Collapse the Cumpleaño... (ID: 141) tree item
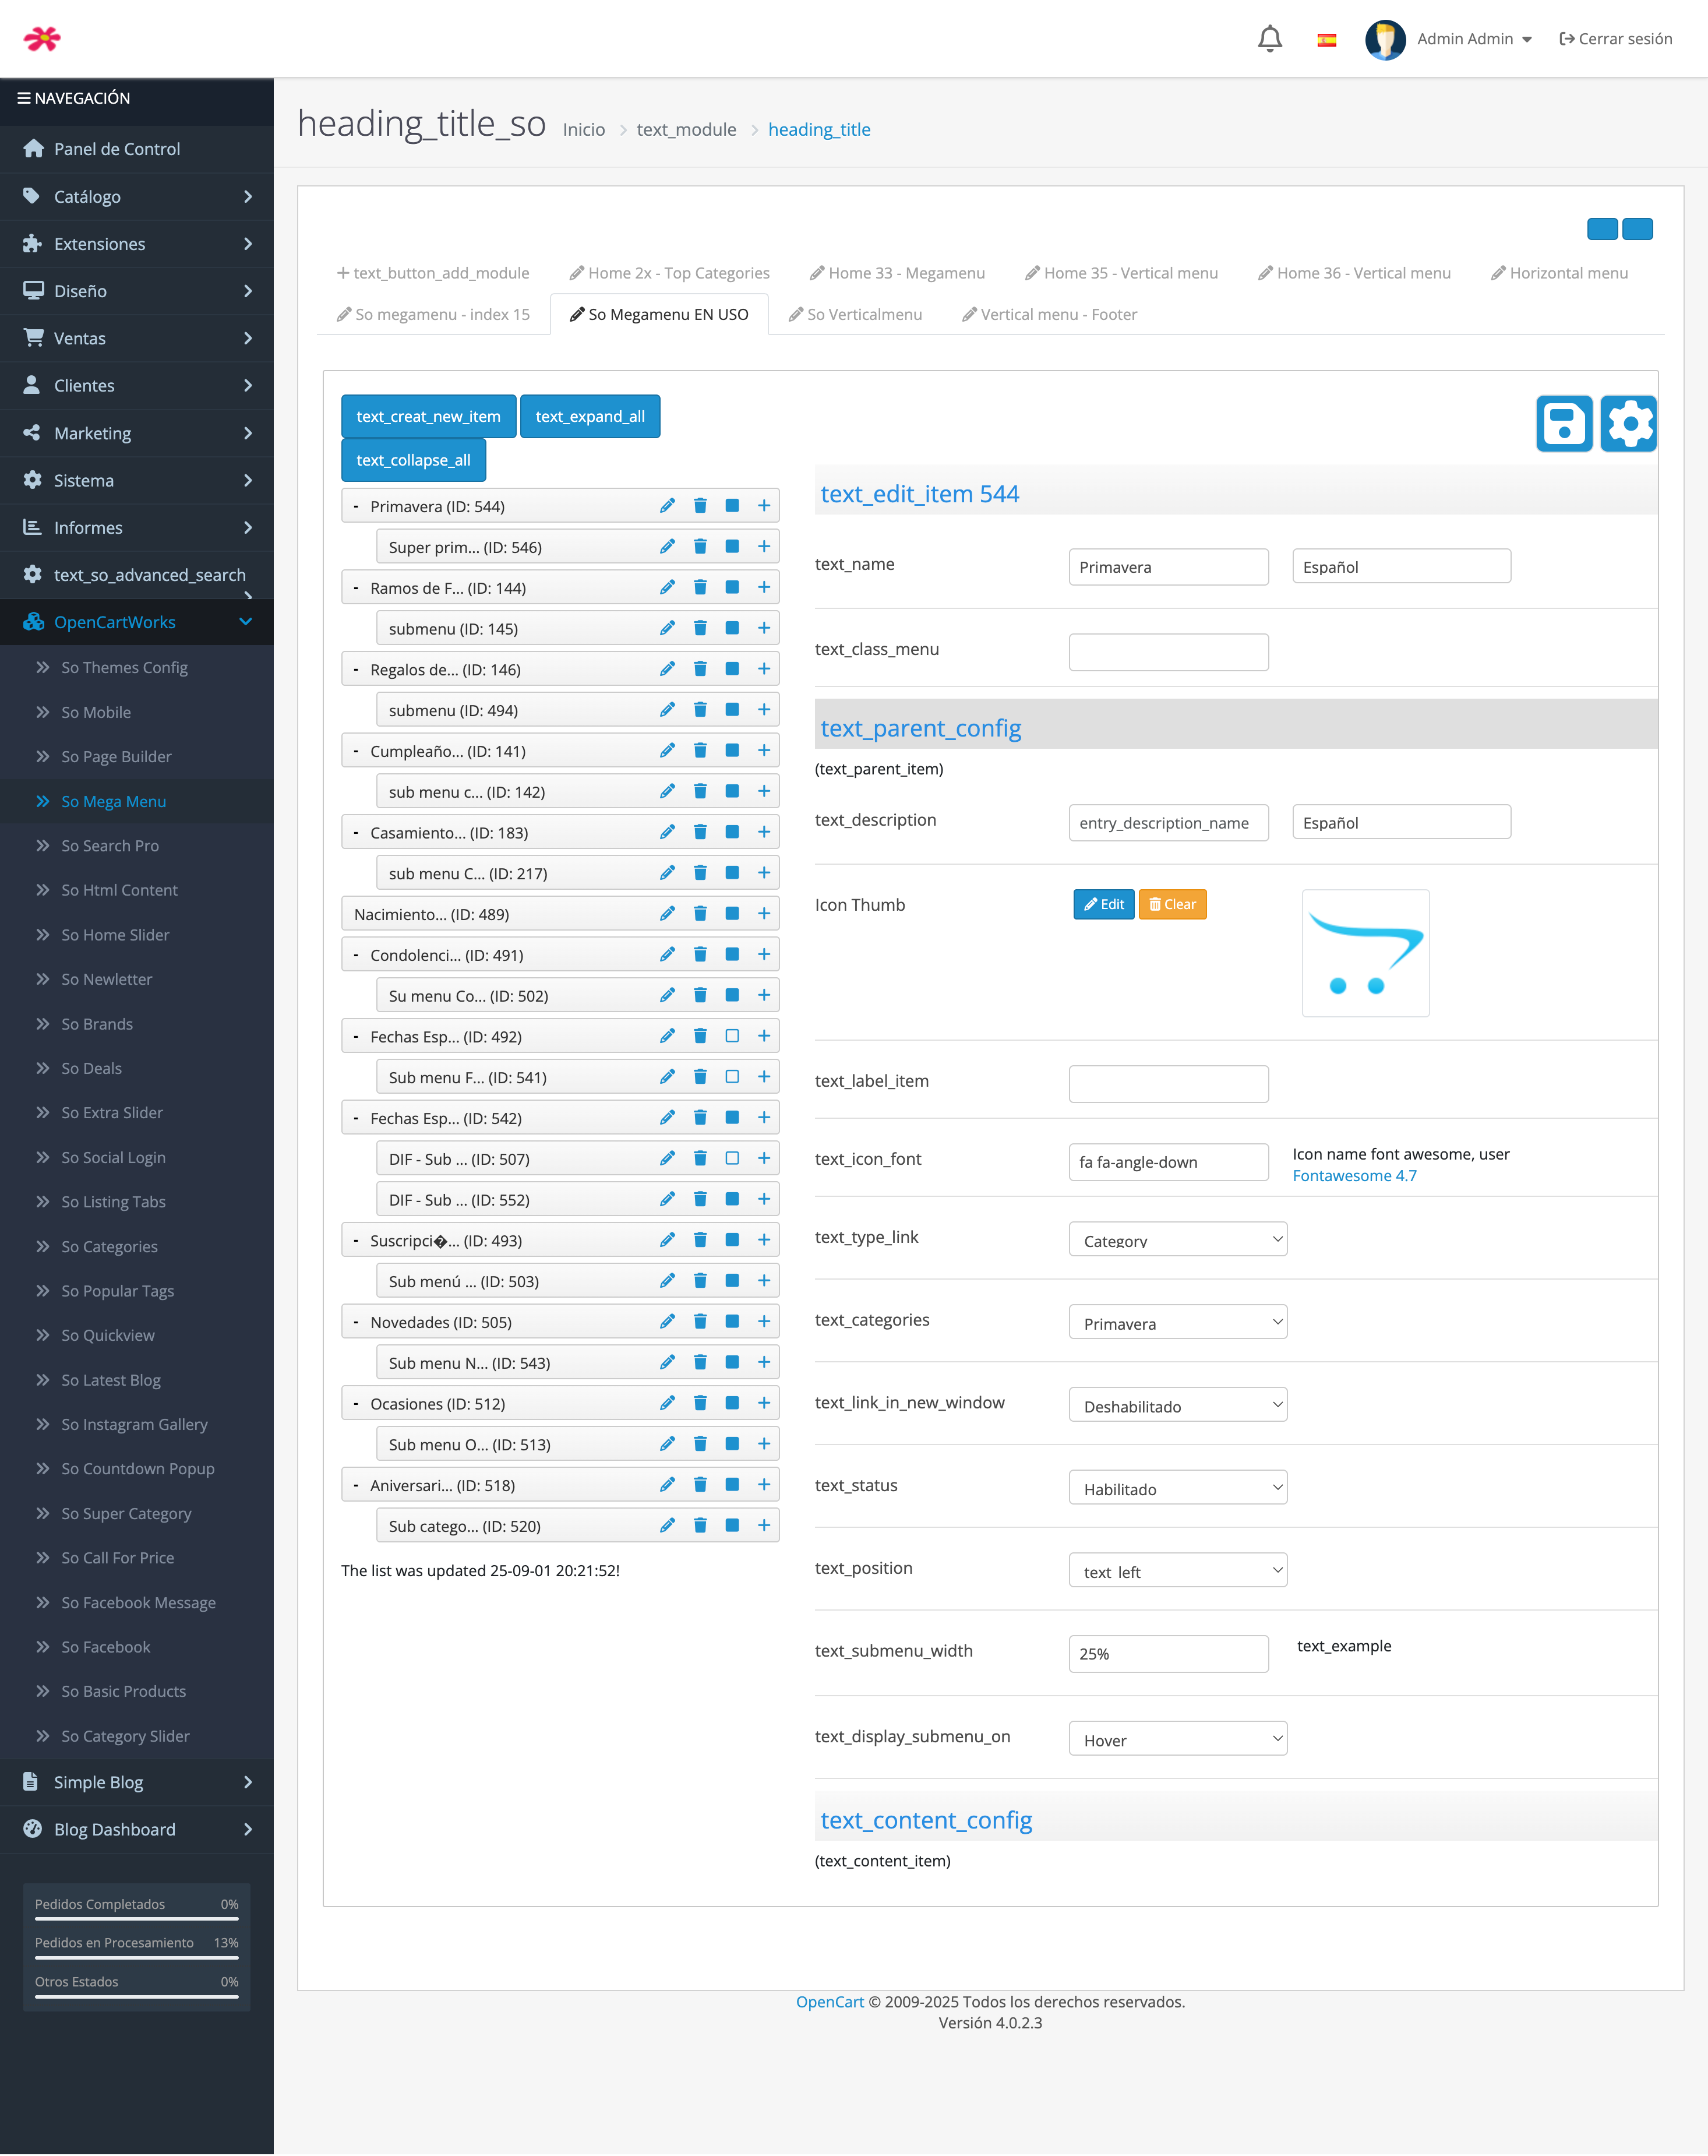Screen dimensions: 1708x2156 [x=356, y=751]
